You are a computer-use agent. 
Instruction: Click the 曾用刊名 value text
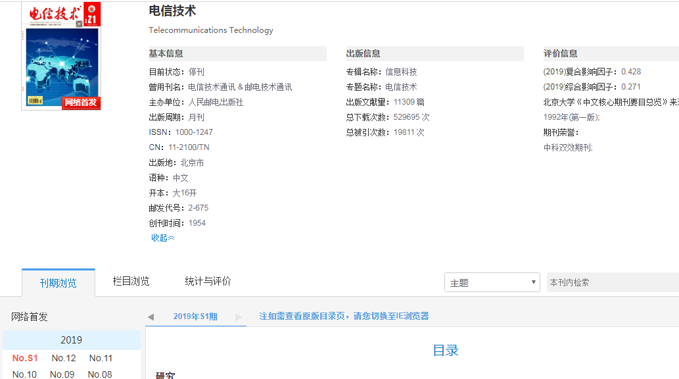coord(240,87)
